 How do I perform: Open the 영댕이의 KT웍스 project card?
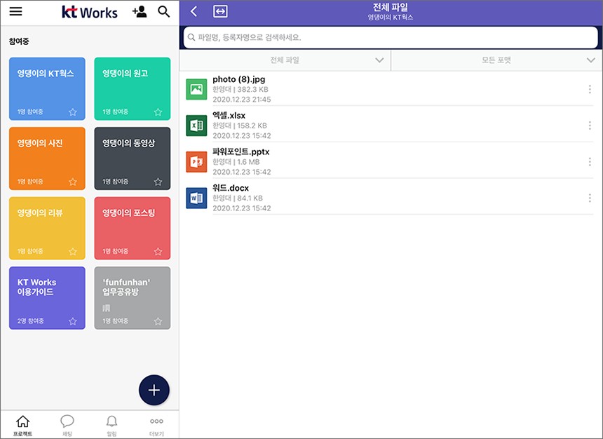coord(47,89)
